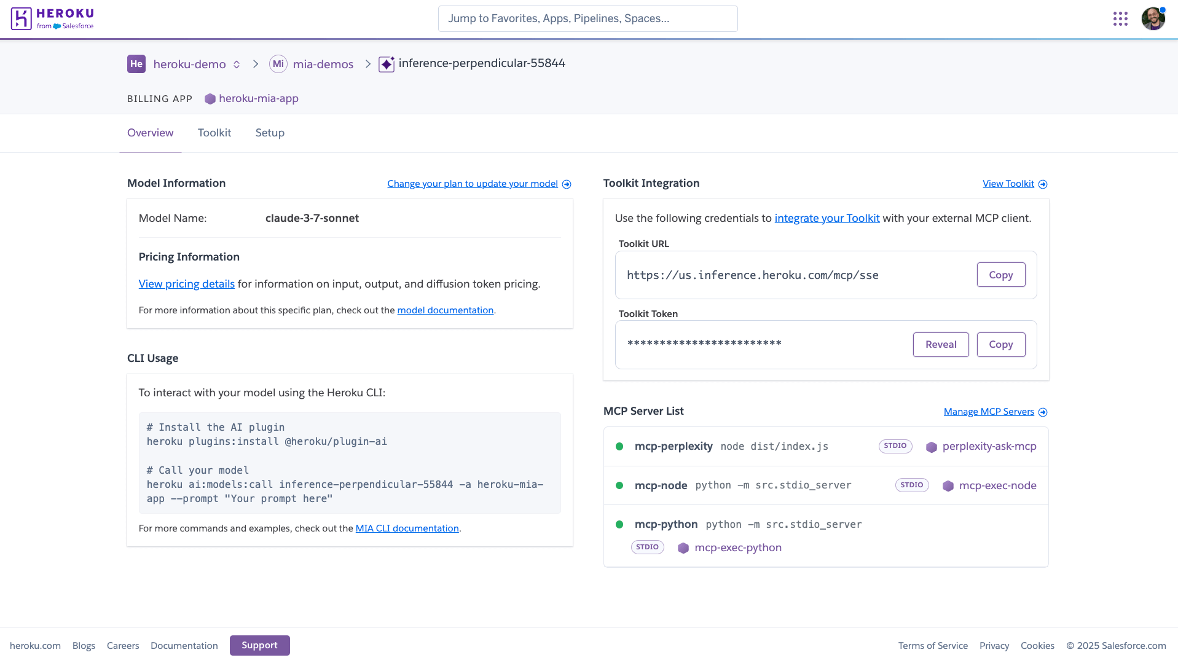Click the Mi badge for mia-demos
Viewport: 1178px width, 663px height.
coord(278,63)
